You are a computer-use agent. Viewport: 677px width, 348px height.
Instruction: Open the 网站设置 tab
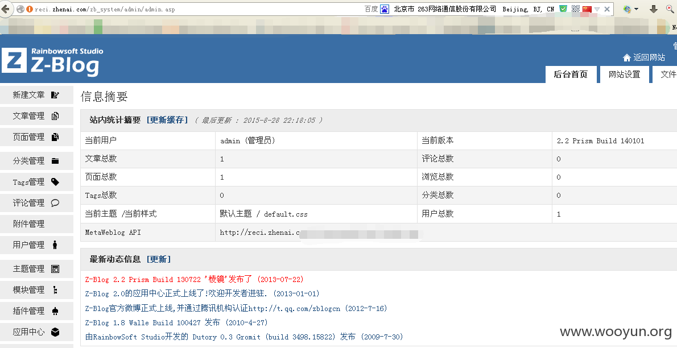pos(624,74)
